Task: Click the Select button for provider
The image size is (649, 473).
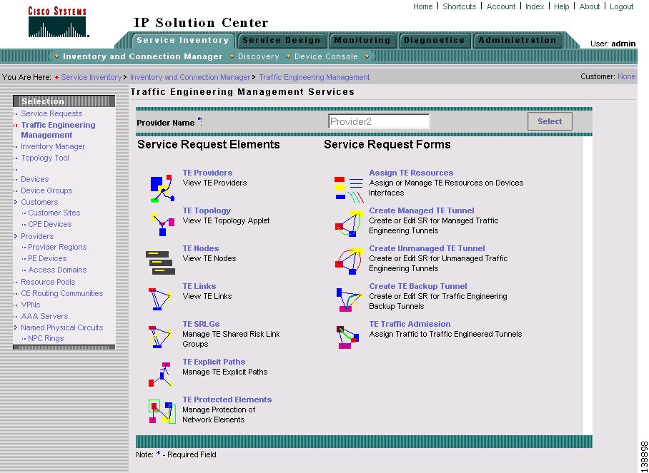Action: click(x=550, y=121)
